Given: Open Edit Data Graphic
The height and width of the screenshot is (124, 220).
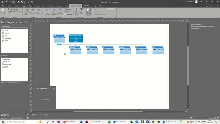Looking at the screenshot, I should pos(14,12).
